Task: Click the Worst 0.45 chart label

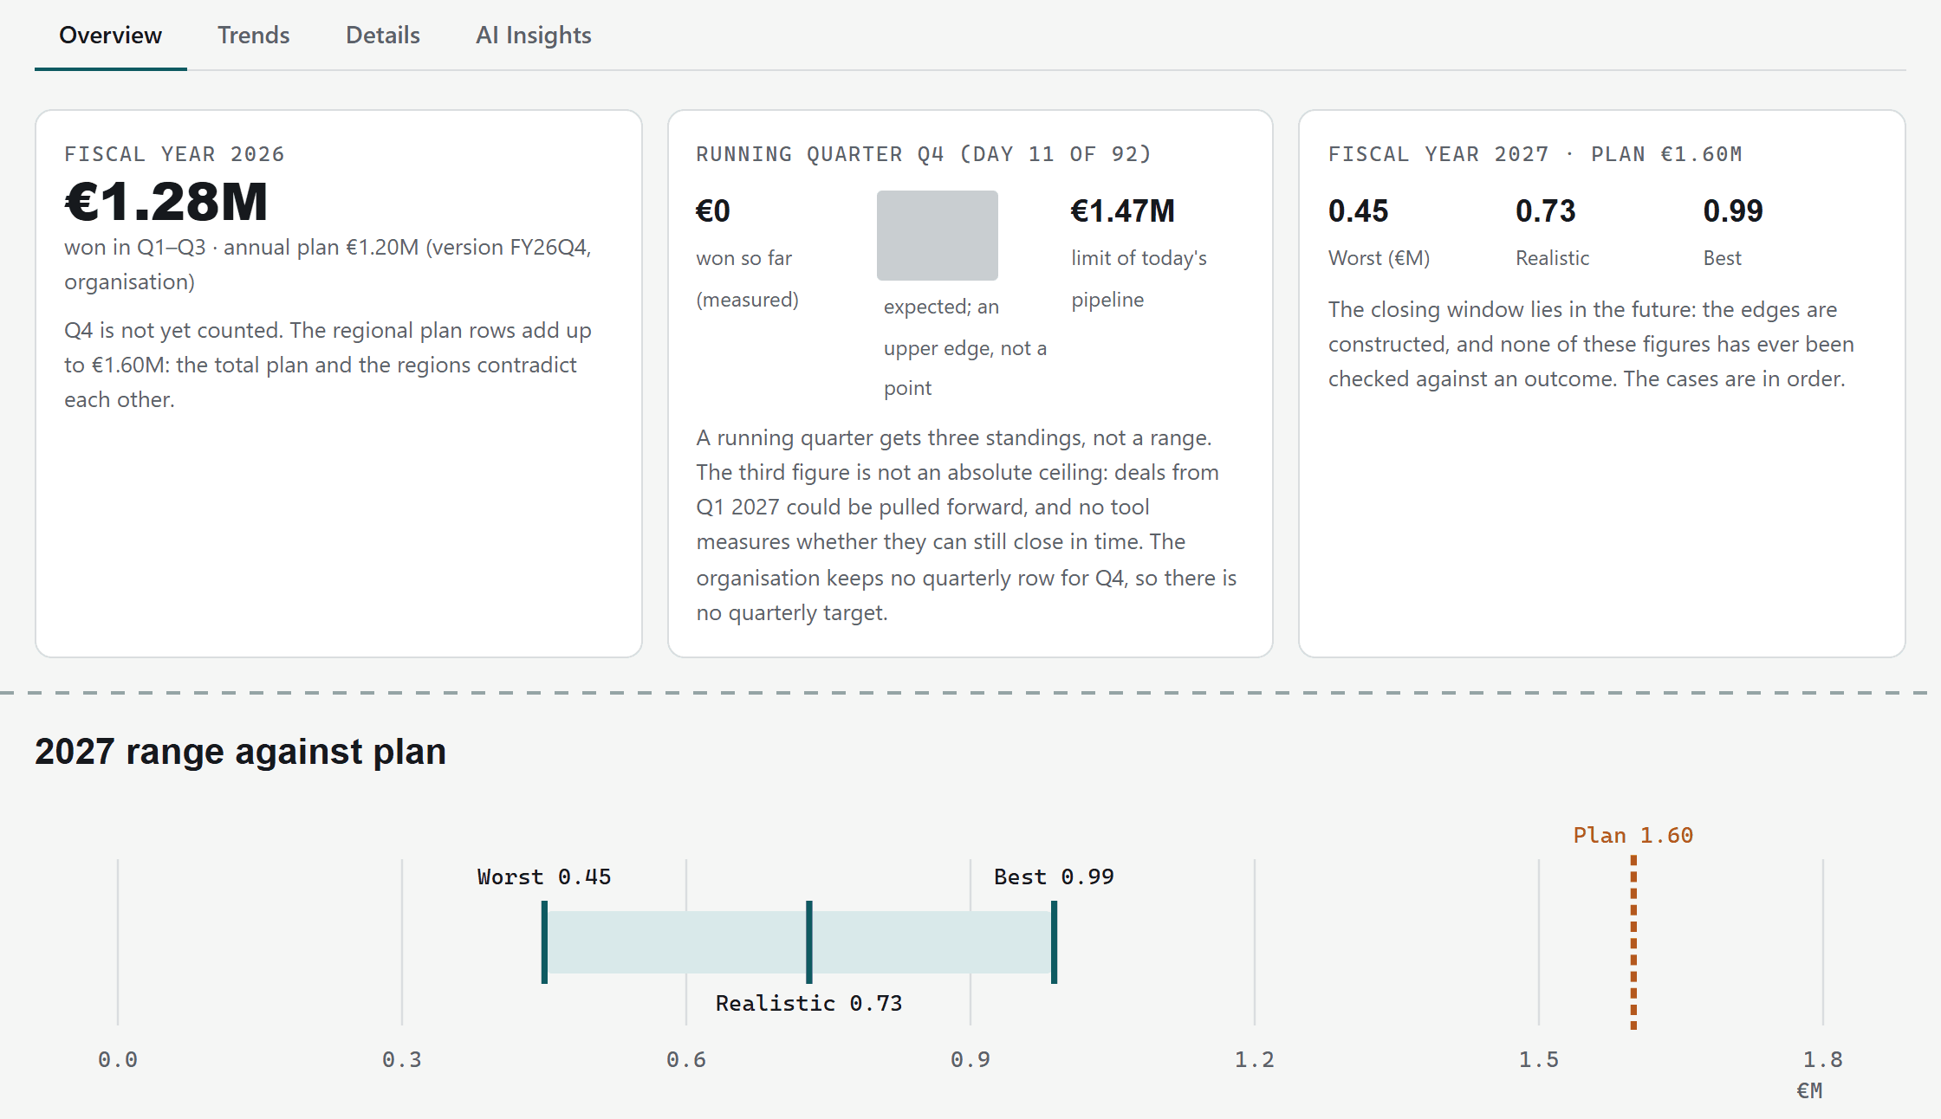Action: 544,876
